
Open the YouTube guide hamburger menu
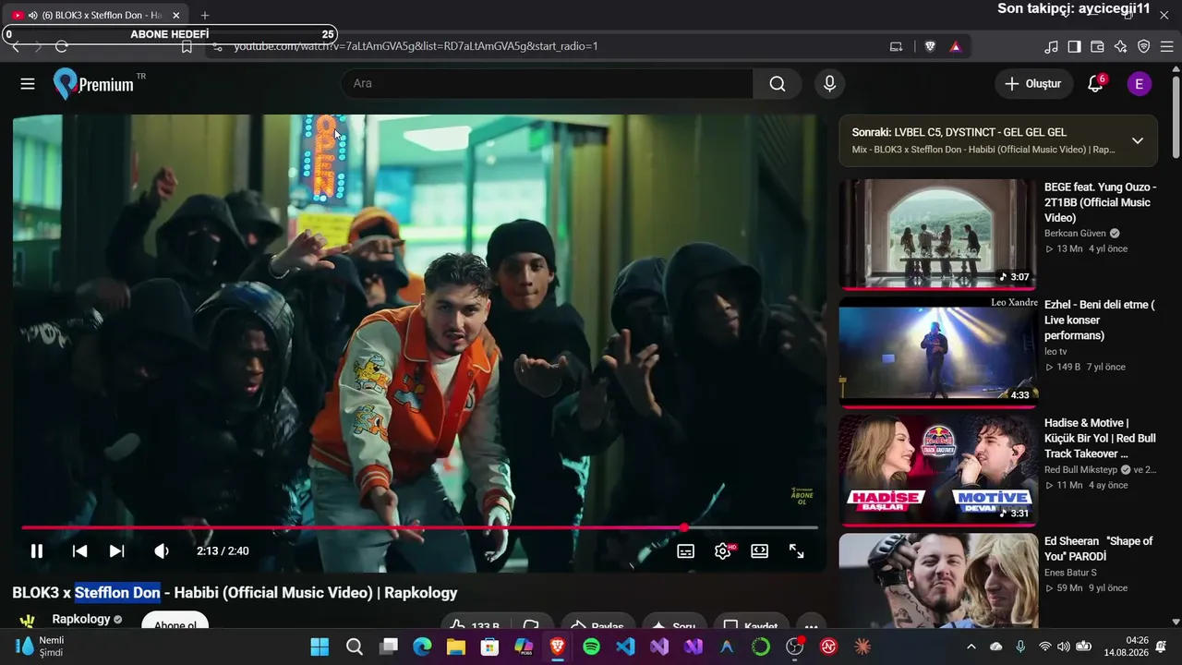(x=28, y=84)
